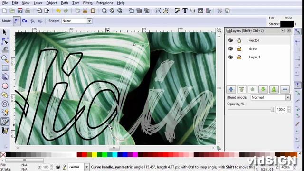The image size is (304, 171).
Task: Select the Spiral tool
Action: pyautogui.click(x=5, y=104)
